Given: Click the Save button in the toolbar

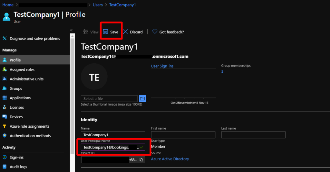Looking at the screenshot, I should (111, 32).
